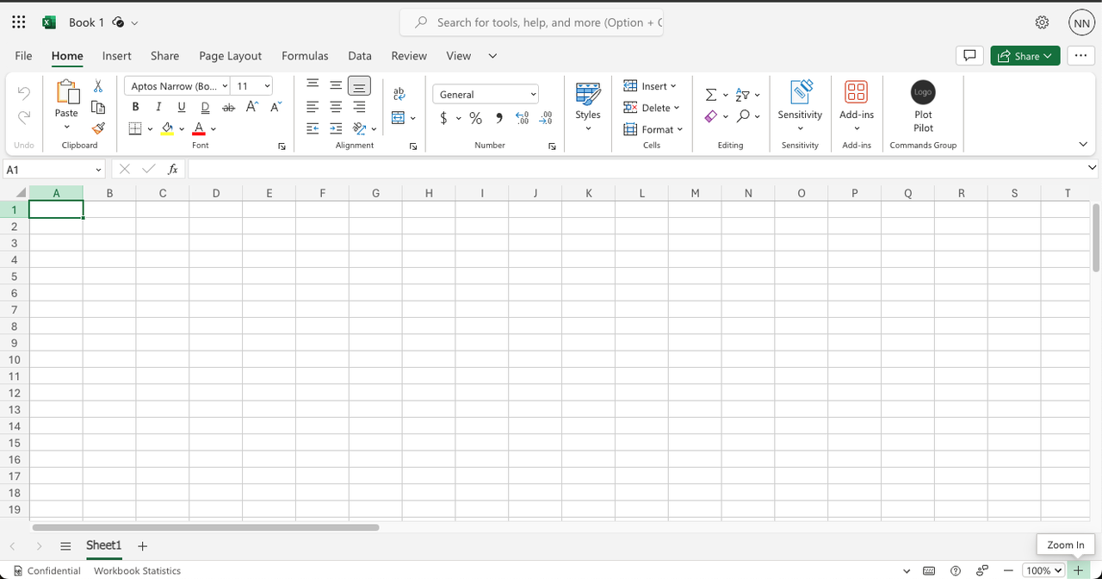Switch to the Data tab
This screenshot has width=1102, height=579.
(360, 55)
